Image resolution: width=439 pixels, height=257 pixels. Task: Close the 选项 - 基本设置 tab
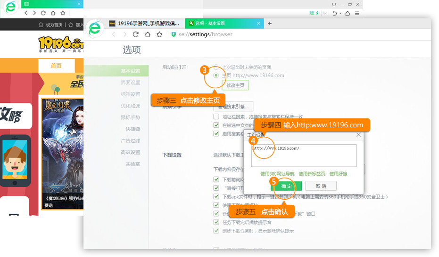pos(259,23)
